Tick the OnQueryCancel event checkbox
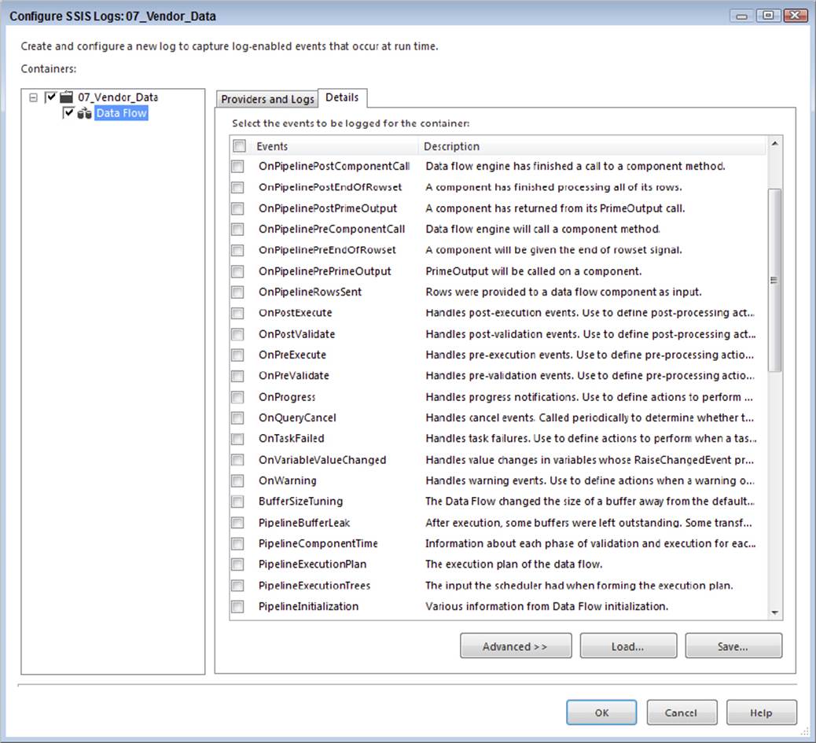 pos(238,418)
